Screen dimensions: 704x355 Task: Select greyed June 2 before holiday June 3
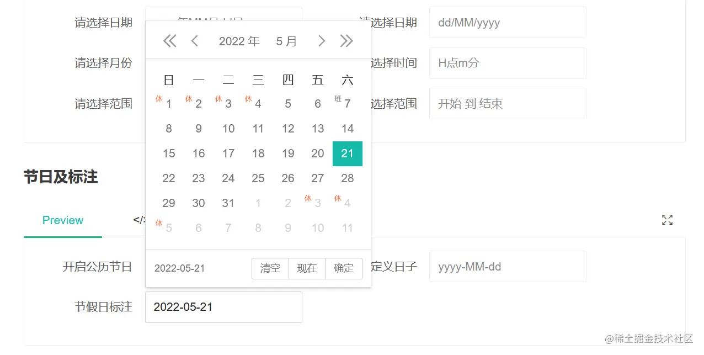[x=288, y=203]
